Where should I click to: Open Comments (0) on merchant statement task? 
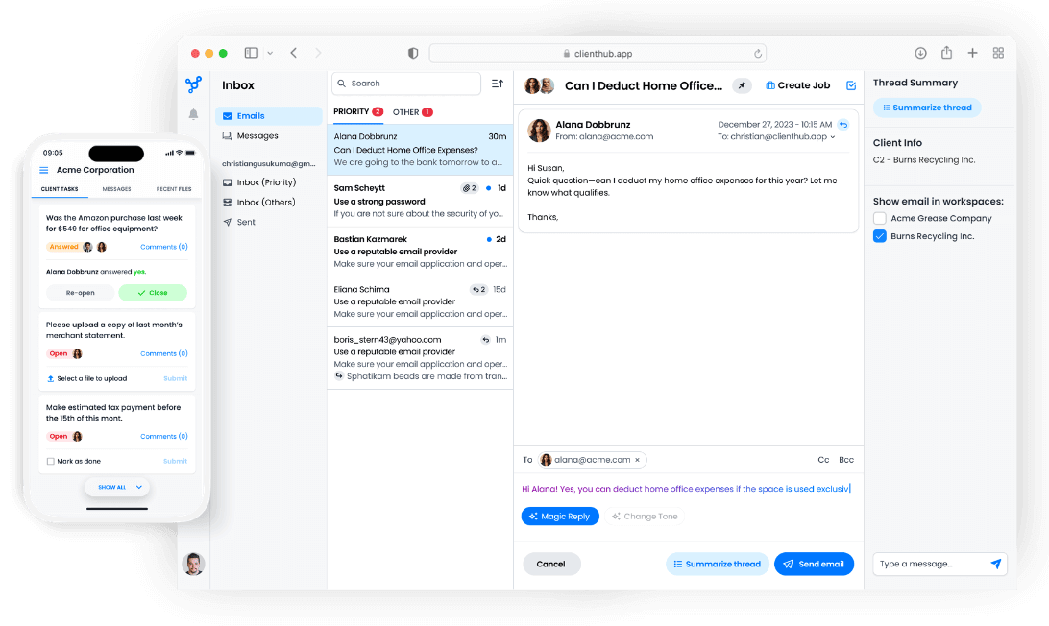pyautogui.click(x=164, y=353)
